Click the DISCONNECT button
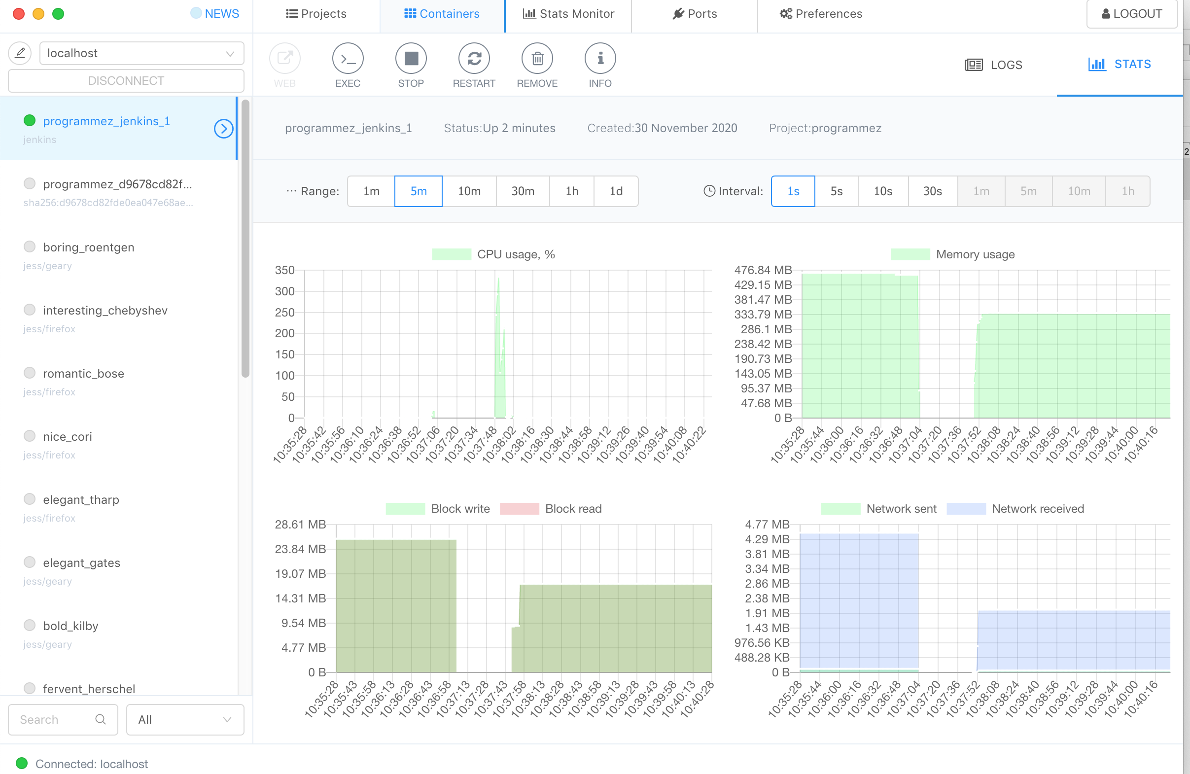This screenshot has width=1190, height=774. click(x=126, y=80)
